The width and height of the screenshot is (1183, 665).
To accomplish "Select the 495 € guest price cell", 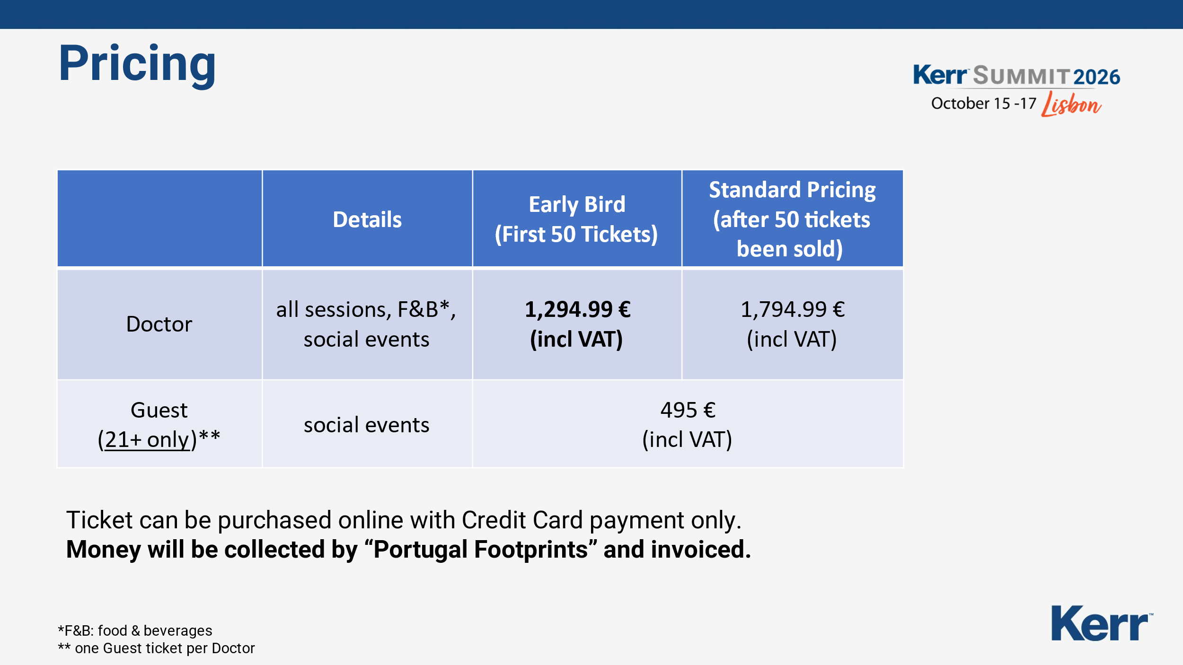I will 687,425.
